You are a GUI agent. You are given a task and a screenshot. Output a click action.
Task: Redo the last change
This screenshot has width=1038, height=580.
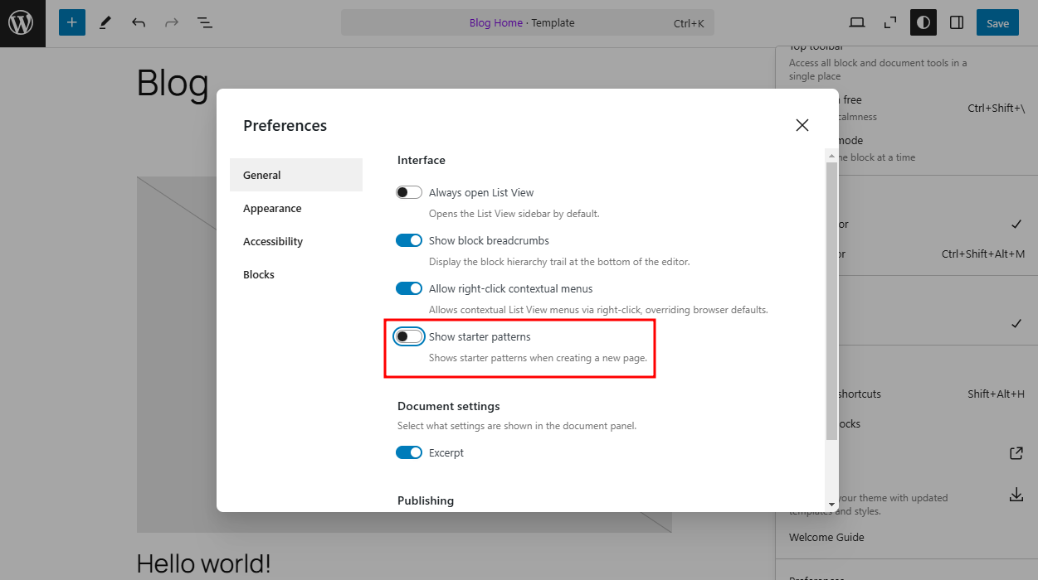pos(172,22)
